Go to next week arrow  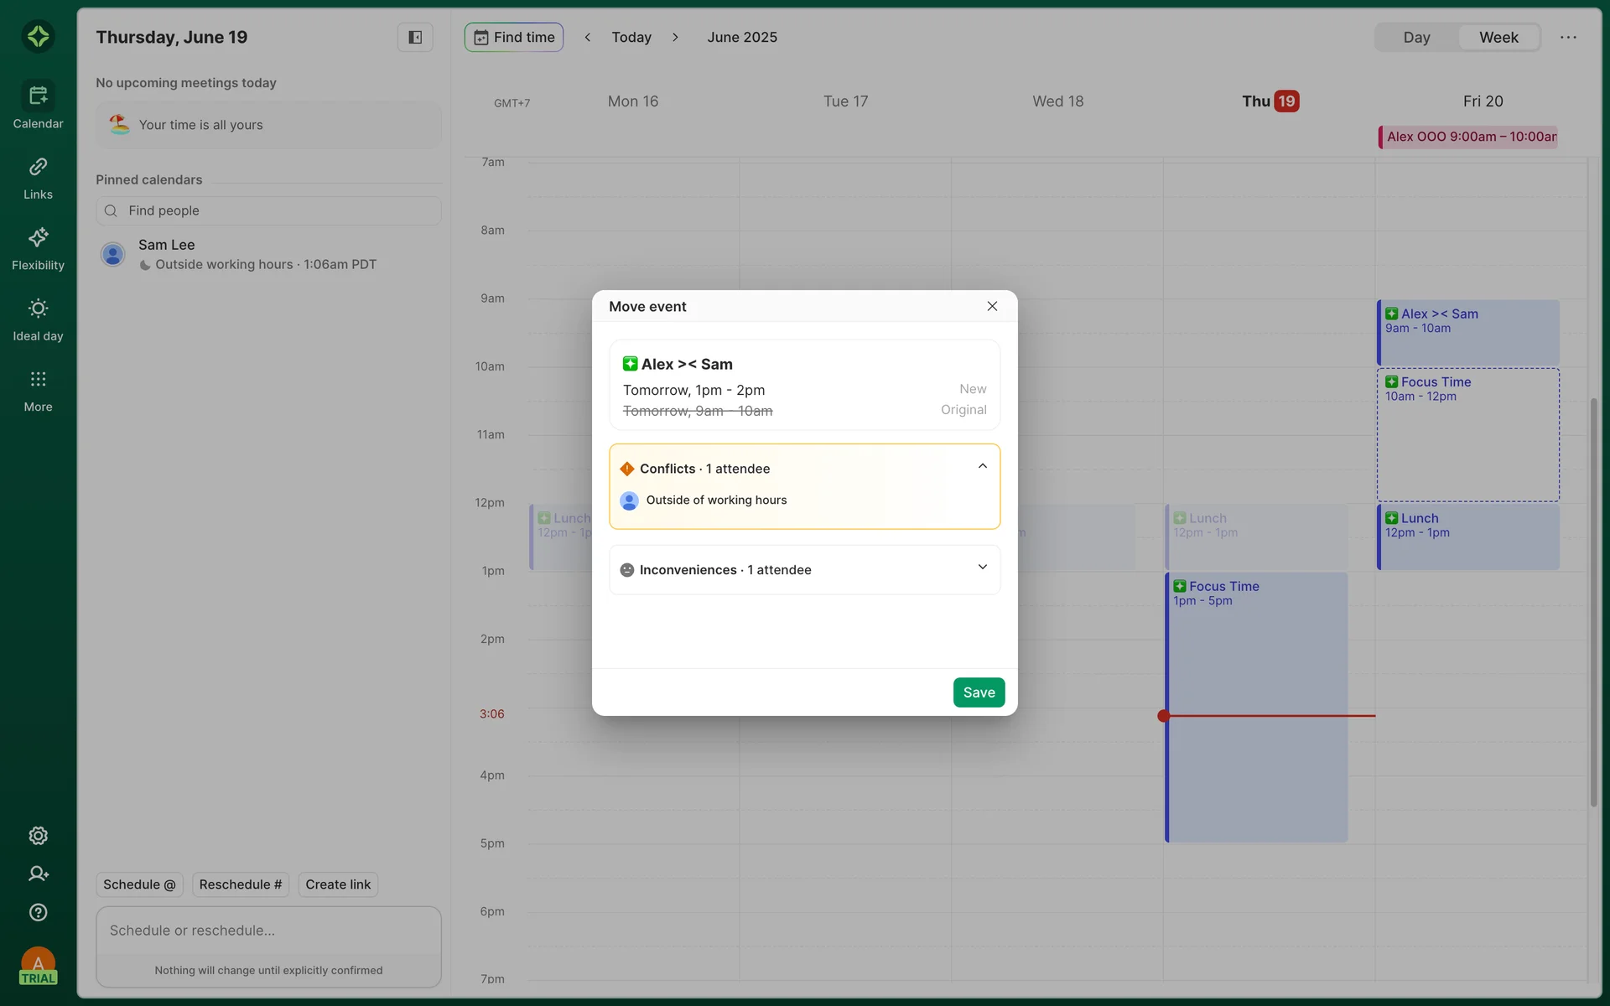pos(675,37)
